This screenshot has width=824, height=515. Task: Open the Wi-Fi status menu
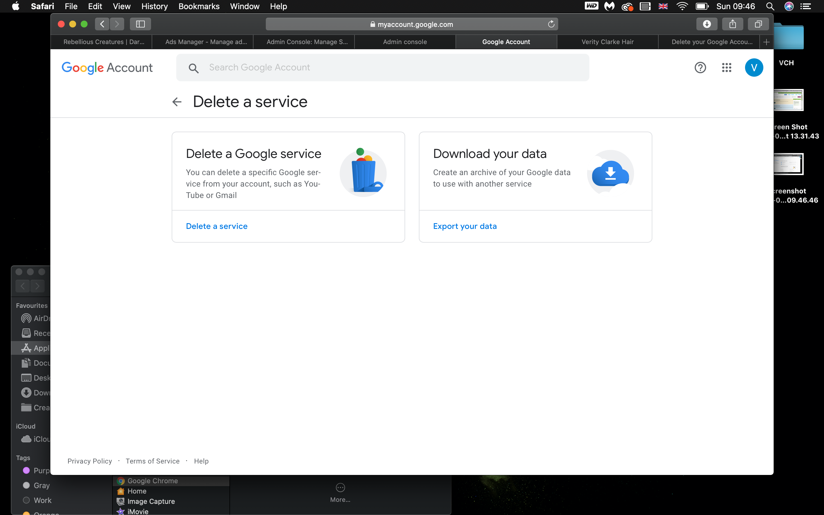click(x=682, y=7)
